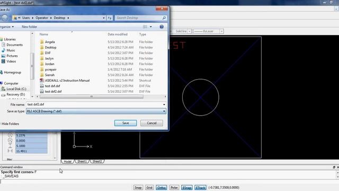Select the Jordan folder
The width and height of the screenshot is (339, 191).
pyautogui.click(x=49, y=64)
